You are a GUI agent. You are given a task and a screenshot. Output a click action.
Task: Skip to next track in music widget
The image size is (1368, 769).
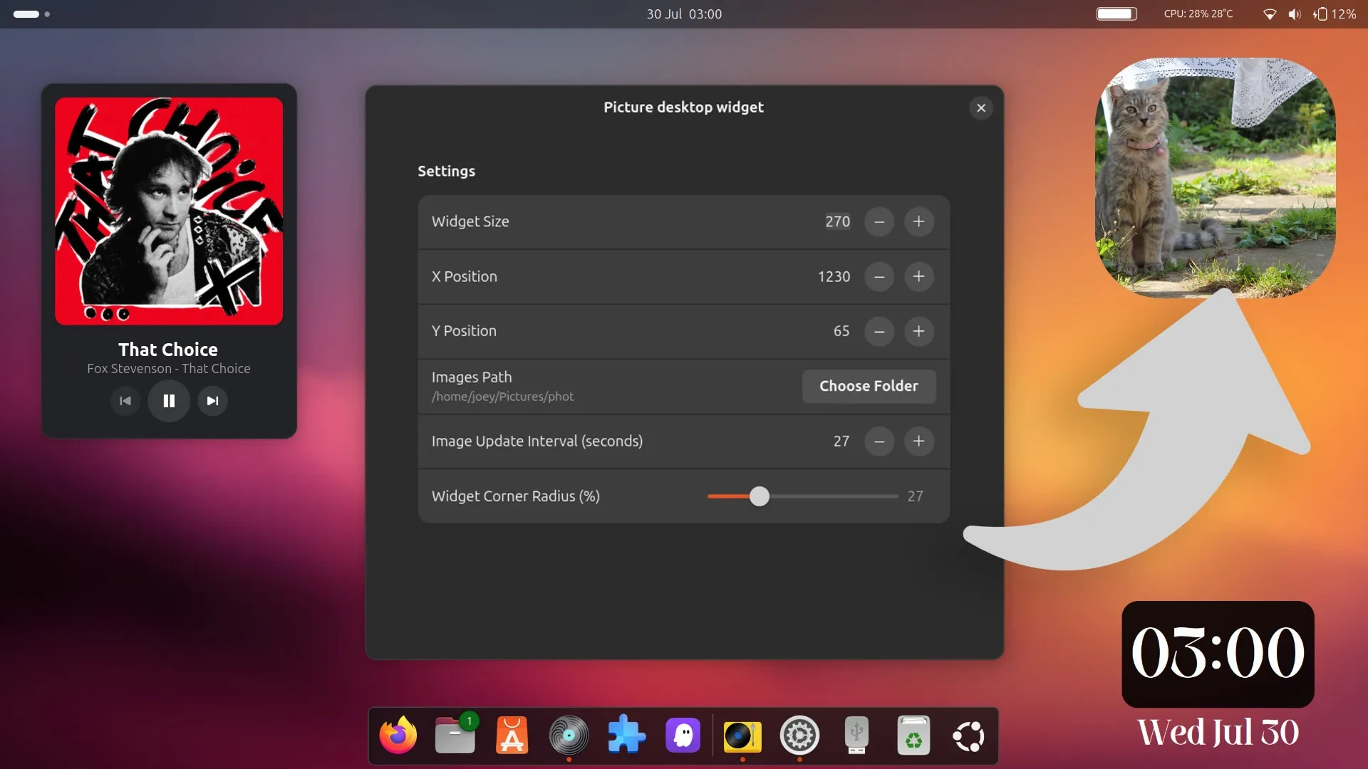coord(212,401)
